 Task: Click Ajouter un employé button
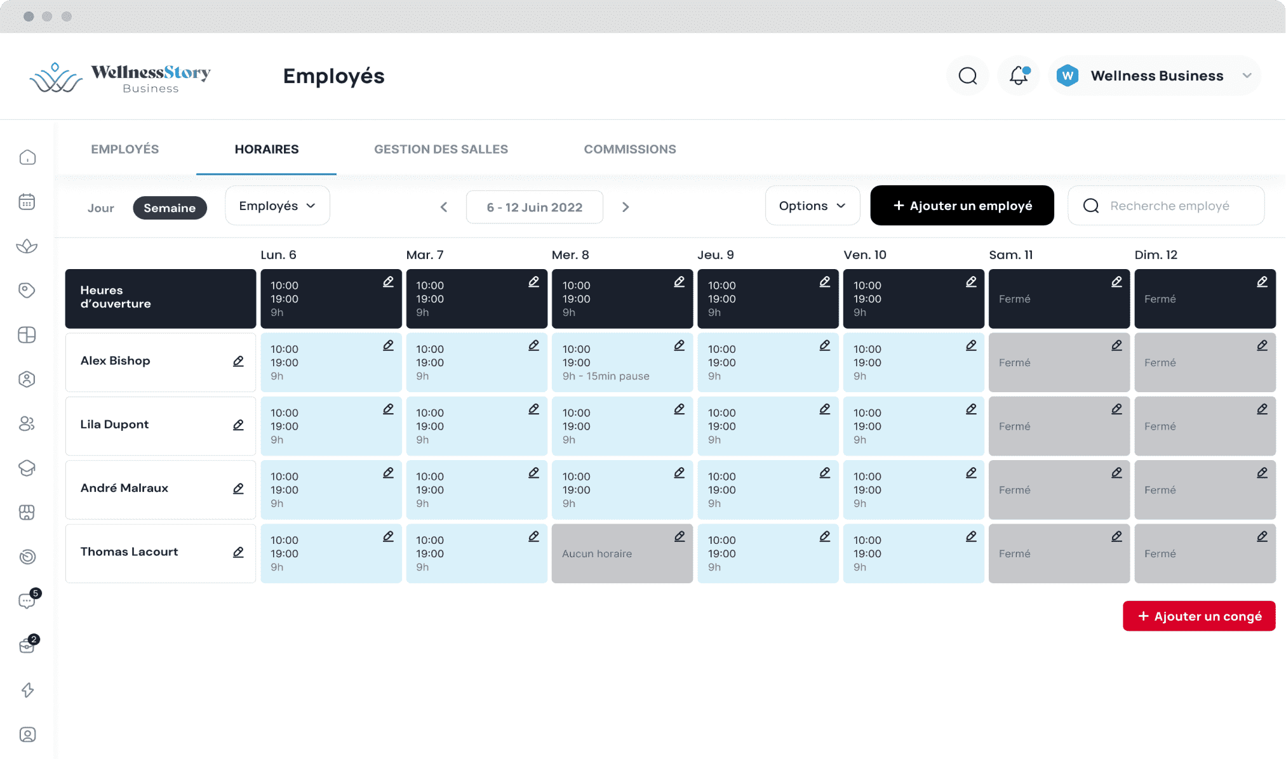coord(962,206)
